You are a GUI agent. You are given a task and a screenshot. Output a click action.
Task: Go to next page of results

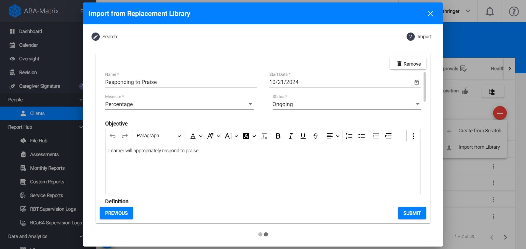505,237
